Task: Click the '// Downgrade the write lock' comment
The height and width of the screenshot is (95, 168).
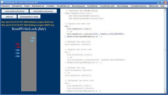Action: [79, 81]
